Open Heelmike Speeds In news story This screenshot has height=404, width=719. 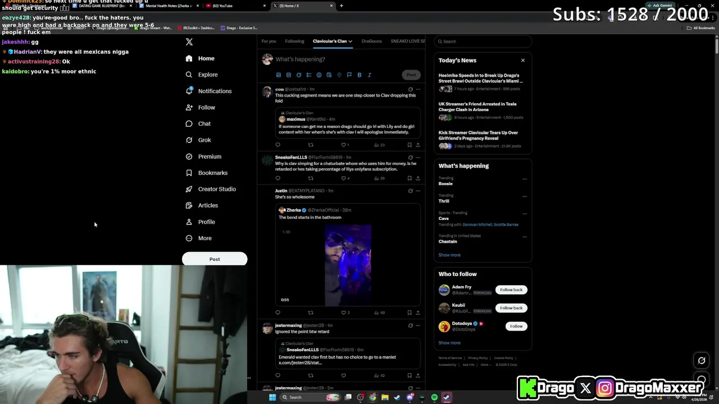pos(483,82)
